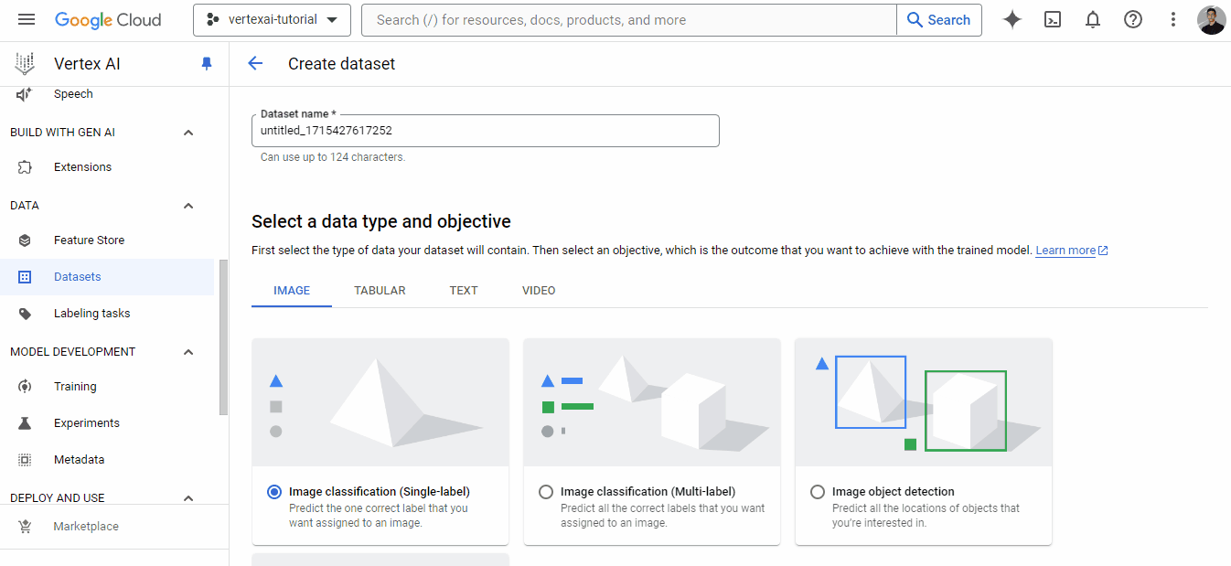Switch to the TEXT tab
This screenshot has width=1231, height=566.
[x=464, y=291]
